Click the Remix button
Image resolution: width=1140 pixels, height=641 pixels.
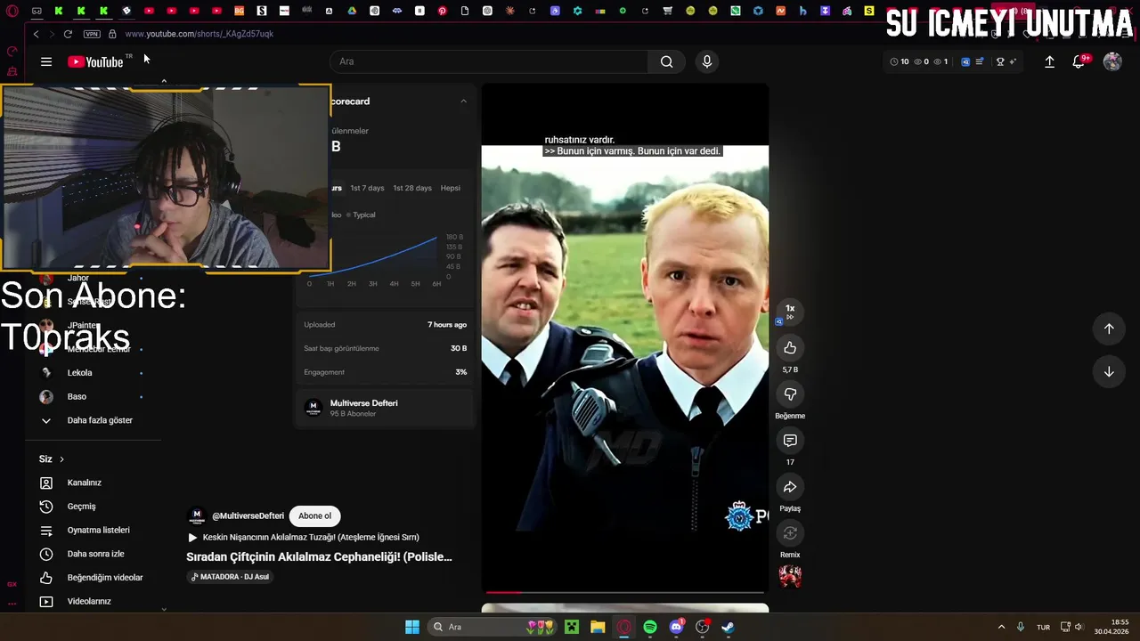790,533
